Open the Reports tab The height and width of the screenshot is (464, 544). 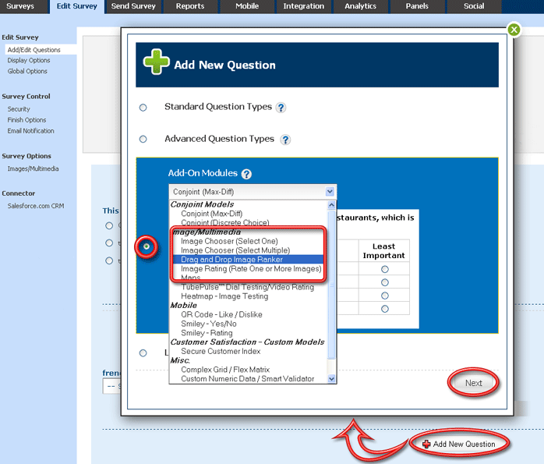pos(190,6)
